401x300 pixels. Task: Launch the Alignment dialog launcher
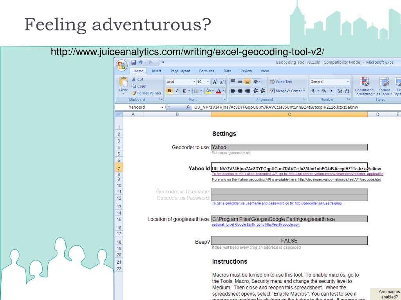305,99
